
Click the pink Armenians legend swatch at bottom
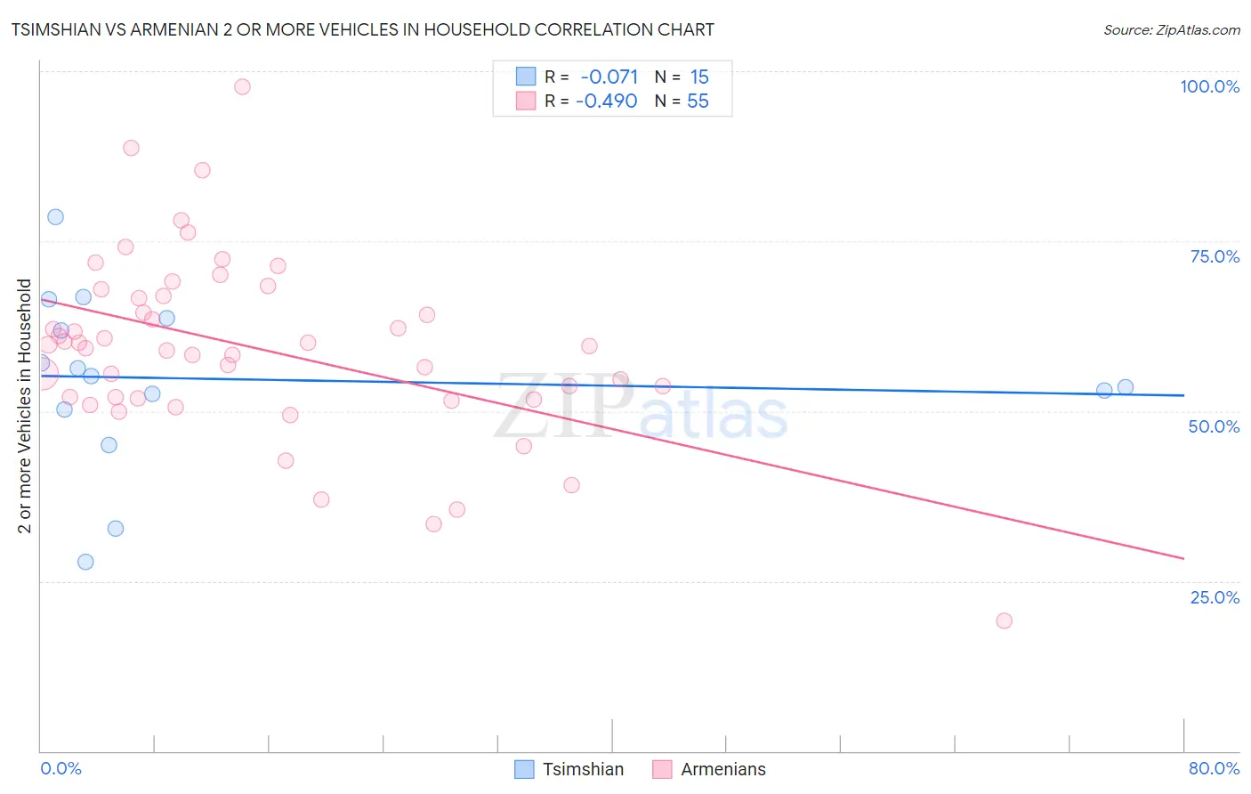(x=662, y=769)
